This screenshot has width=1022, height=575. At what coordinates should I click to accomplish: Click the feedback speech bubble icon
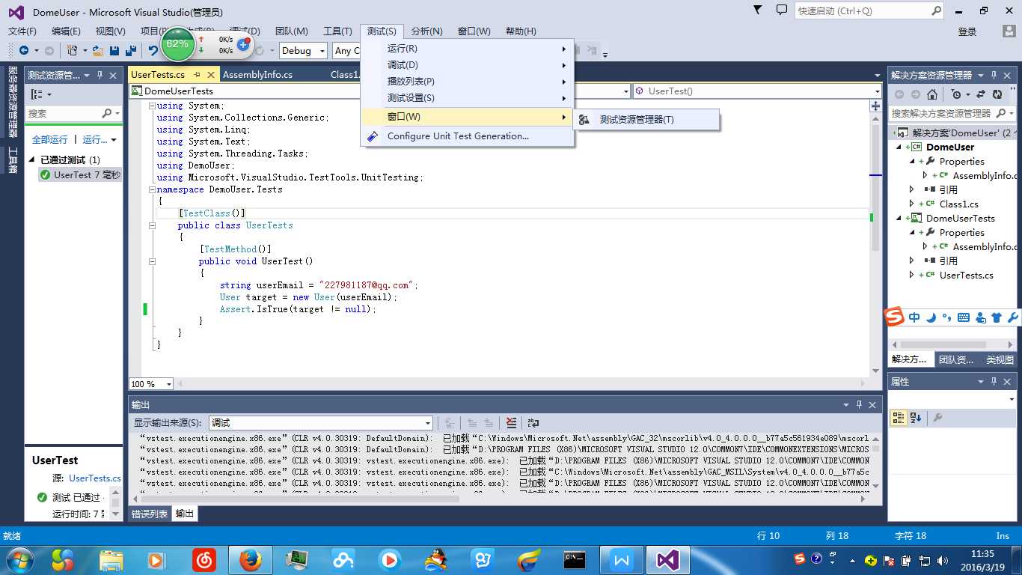point(781,10)
